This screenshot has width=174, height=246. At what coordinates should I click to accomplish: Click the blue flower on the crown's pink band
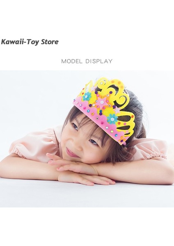point(112,119)
